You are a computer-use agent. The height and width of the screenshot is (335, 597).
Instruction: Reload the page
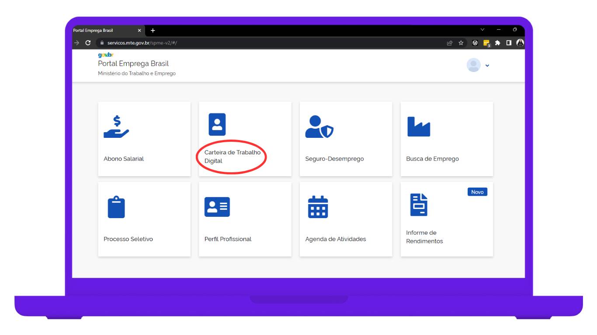tap(88, 43)
